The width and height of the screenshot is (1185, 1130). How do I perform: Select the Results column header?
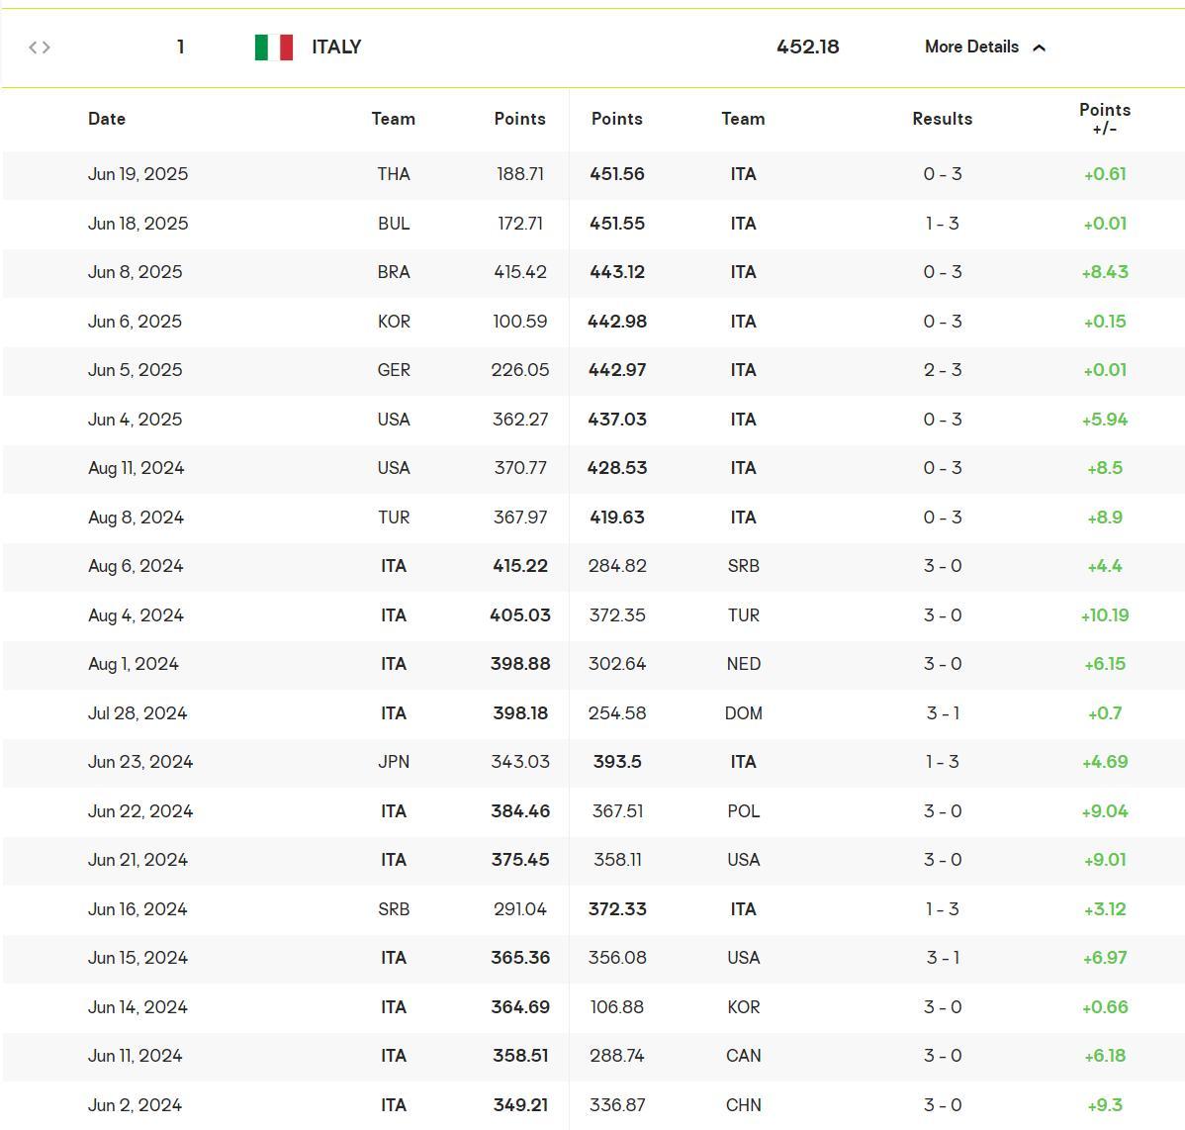click(942, 119)
